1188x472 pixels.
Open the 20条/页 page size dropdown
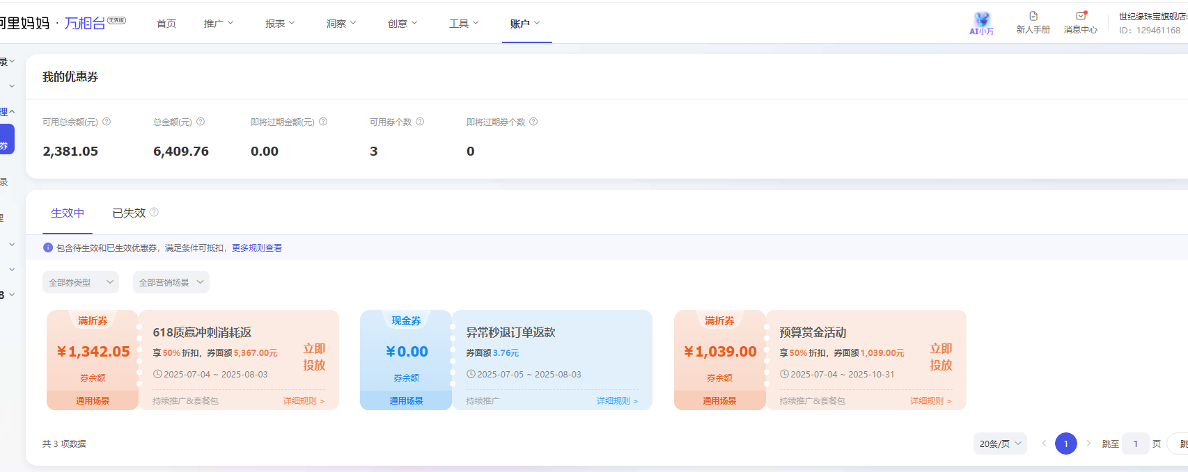click(999, 443)
